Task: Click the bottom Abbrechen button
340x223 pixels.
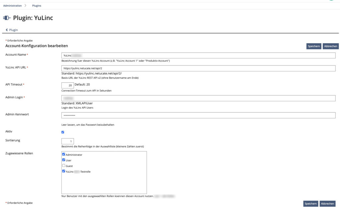Action: coord(327,204)
